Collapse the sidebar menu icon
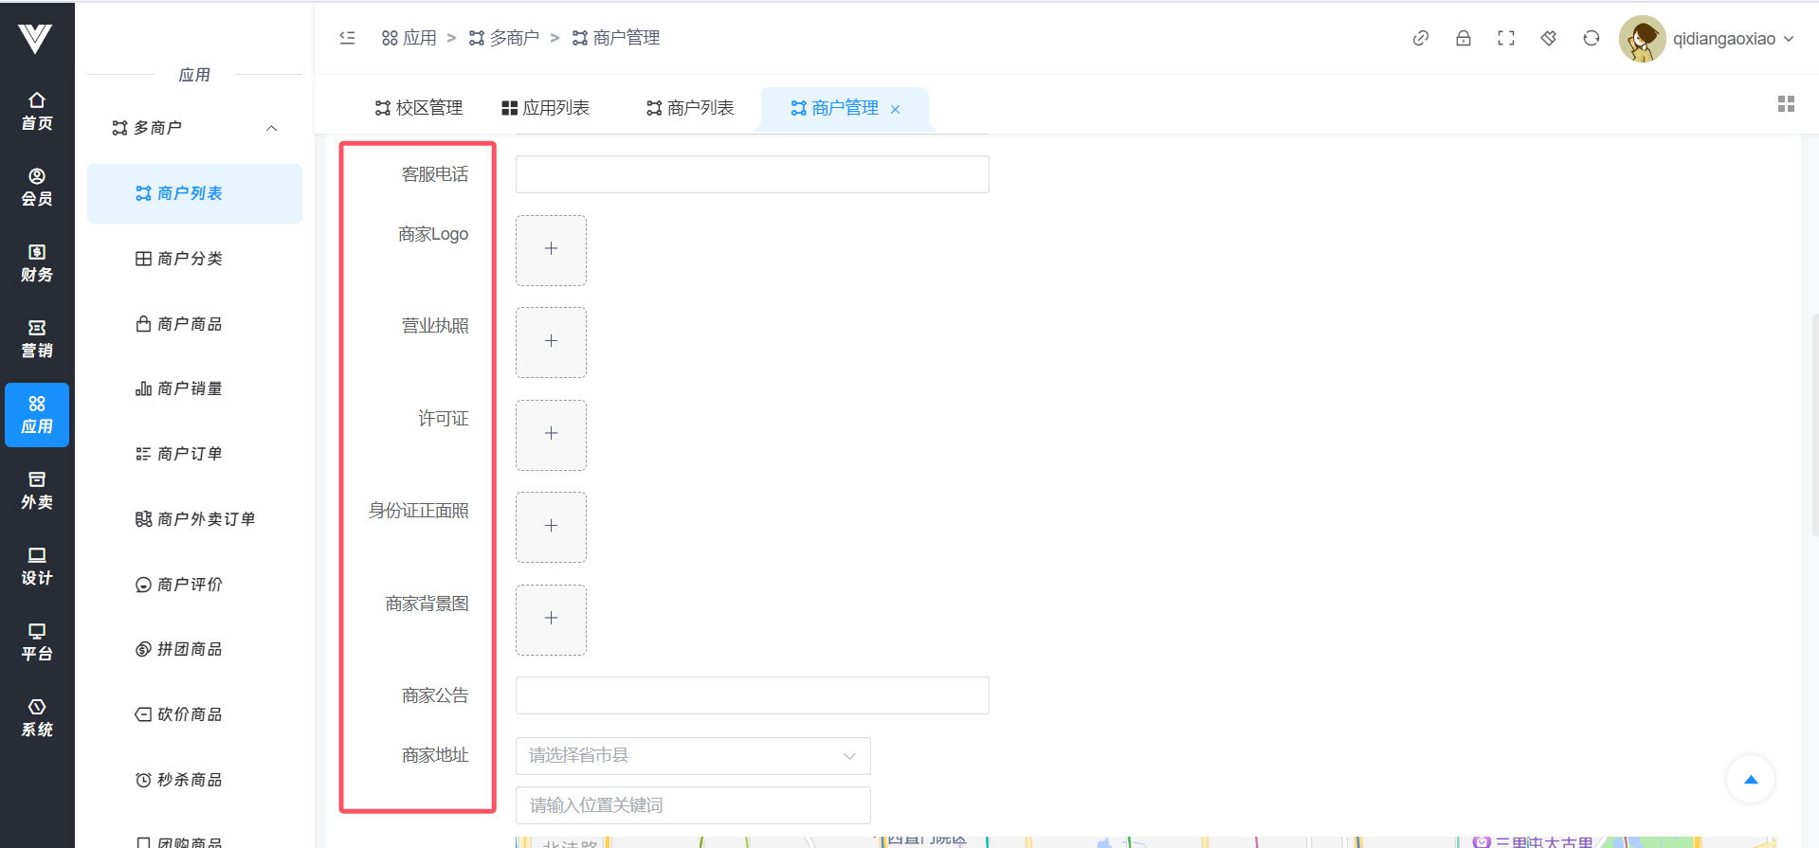1819x848 pixels. (x=348, y=38)
